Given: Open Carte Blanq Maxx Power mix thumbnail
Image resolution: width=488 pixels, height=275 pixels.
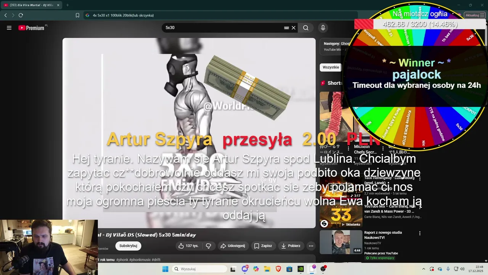Looking at the screenshot, I should point(341,216).
